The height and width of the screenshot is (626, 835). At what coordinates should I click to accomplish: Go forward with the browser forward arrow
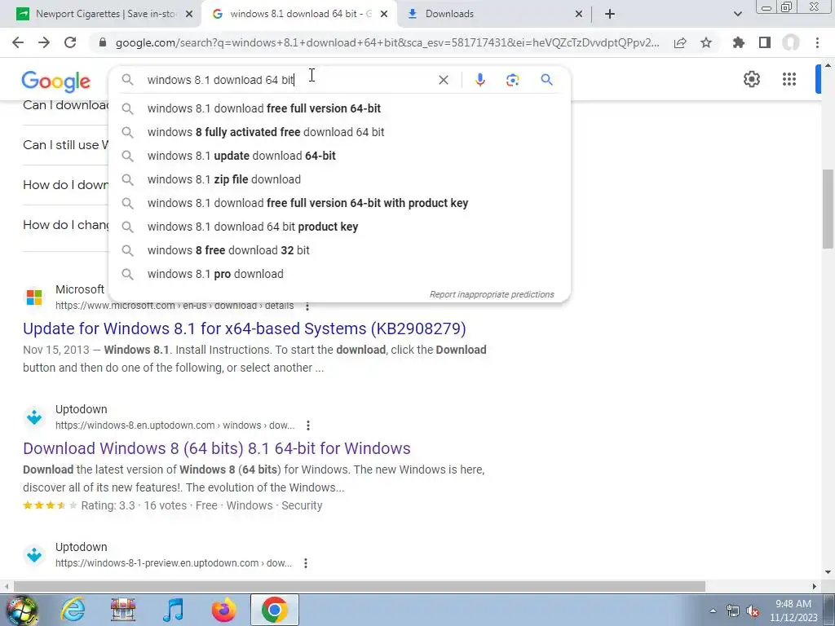click(44, 42)
